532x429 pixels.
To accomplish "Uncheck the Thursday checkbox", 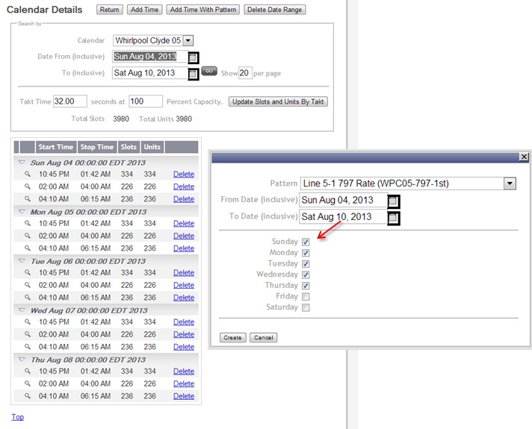I will tap(306, 286).
